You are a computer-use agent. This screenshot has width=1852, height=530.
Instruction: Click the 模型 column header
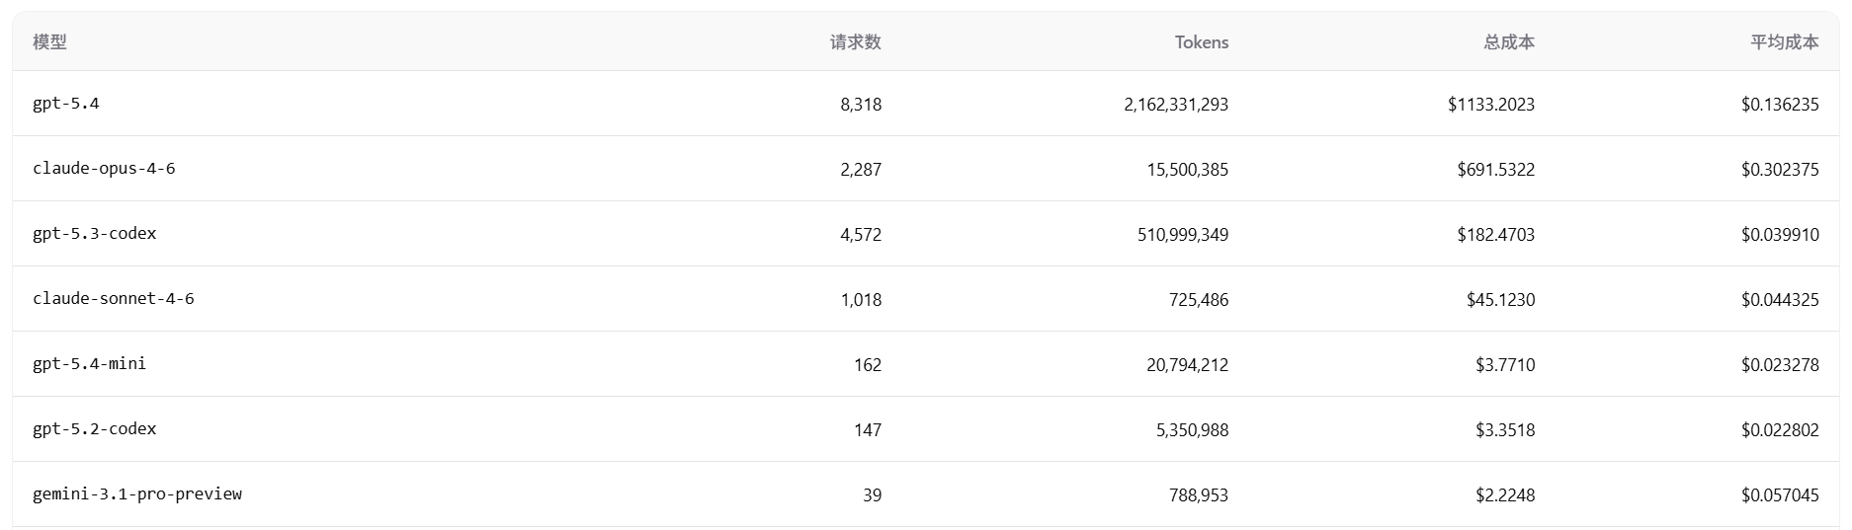tap(49, 42)
